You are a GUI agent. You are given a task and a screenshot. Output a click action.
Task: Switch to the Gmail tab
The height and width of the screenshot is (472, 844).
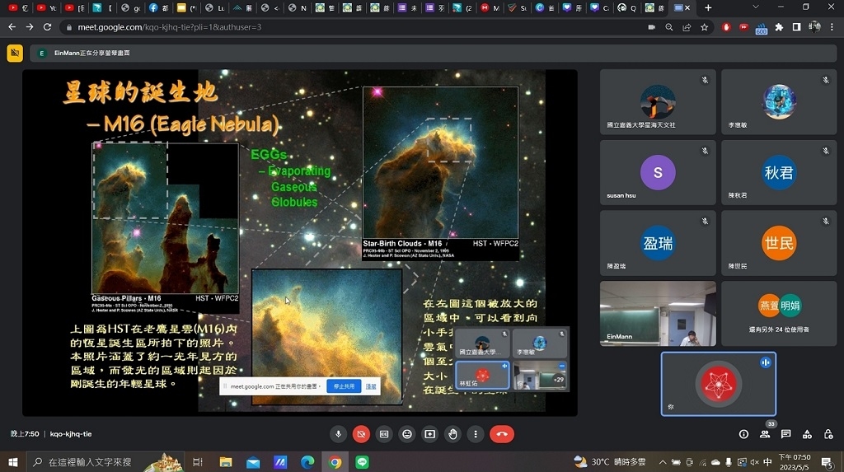tap(490, 7)
